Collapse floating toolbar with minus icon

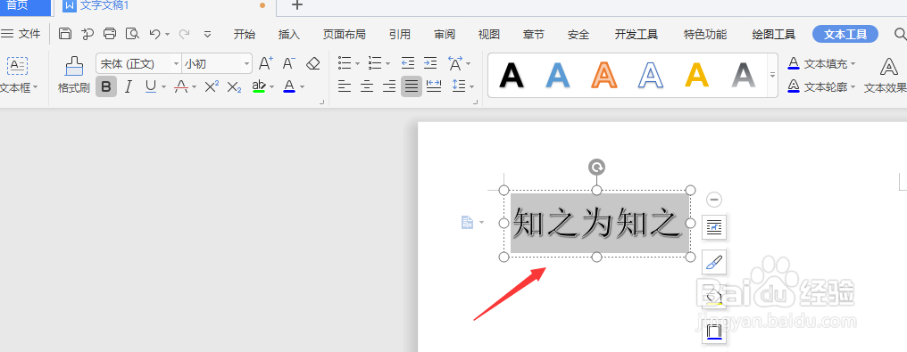(714, 200)
